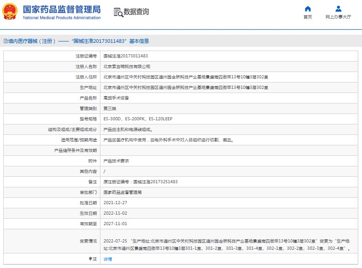Click the 注册人住所 address value
The image size is (362, 268).
pos(186,77)
